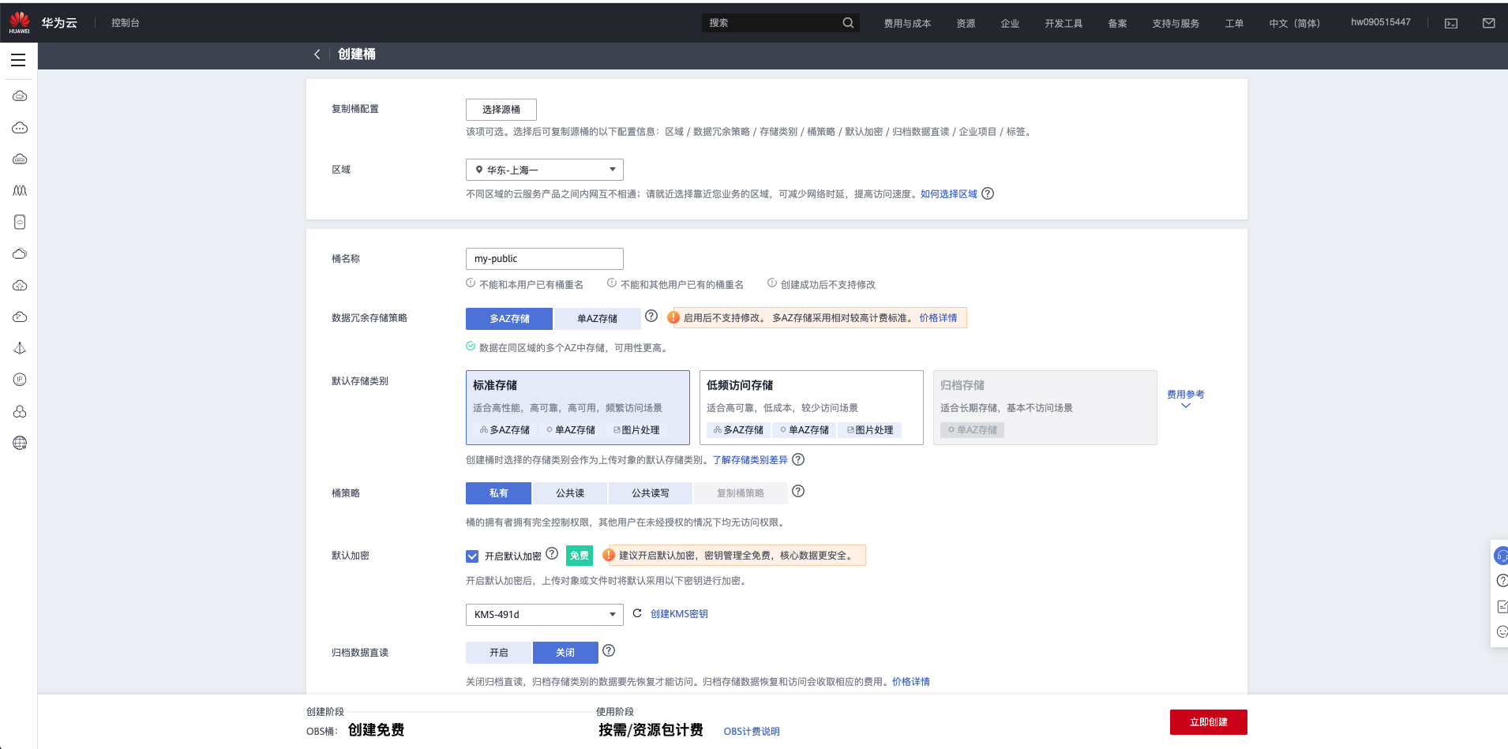The width and height of the screenshot is (1508, 749).
Task: Expand the 费用参考 section
Action: (1184, 399)
